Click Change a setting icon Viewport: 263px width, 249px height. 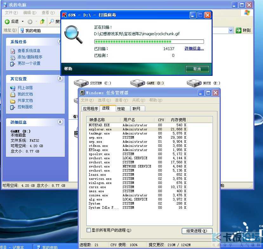pos(13,64)
